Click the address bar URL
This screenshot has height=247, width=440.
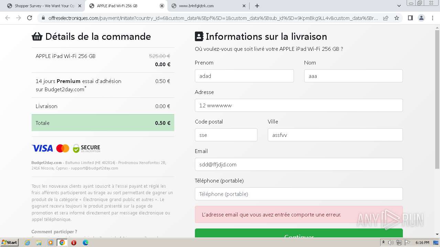(213, 18)
